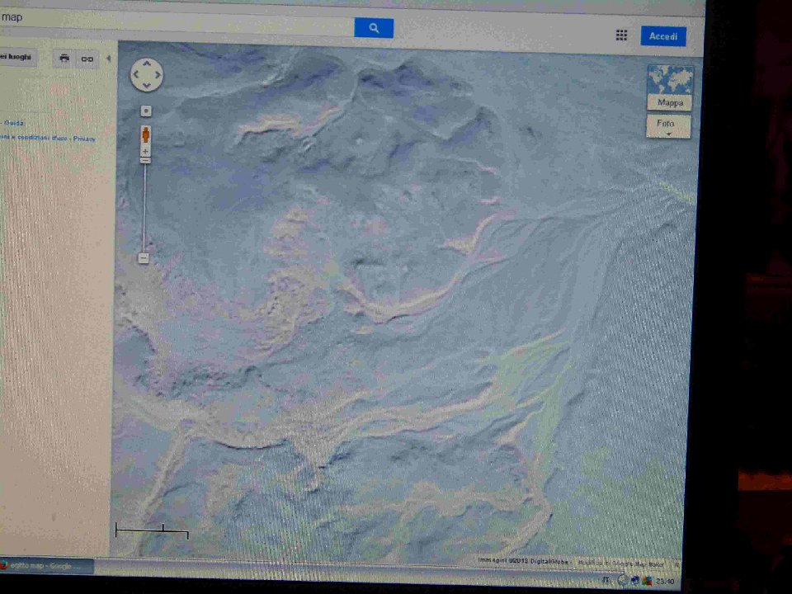This screenshot has width=792, height=594.
Task: Click the my-location dot button
Action: (146, 111)
